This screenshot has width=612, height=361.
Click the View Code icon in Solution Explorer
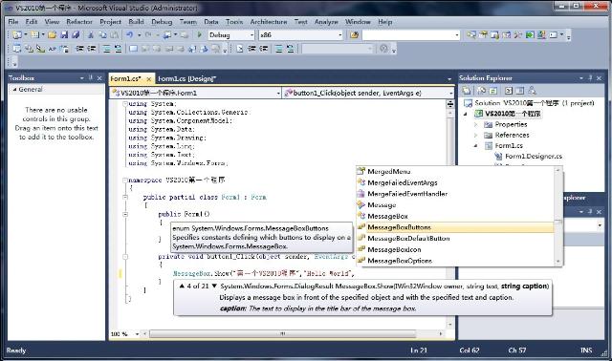point(508,91)
